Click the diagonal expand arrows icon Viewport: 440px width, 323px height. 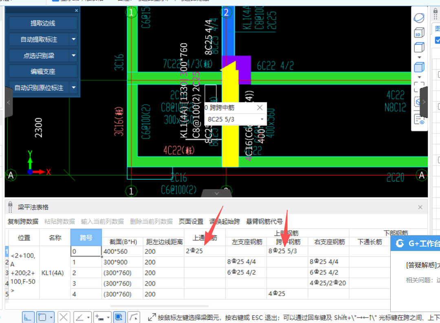click(x=152, y=317)
